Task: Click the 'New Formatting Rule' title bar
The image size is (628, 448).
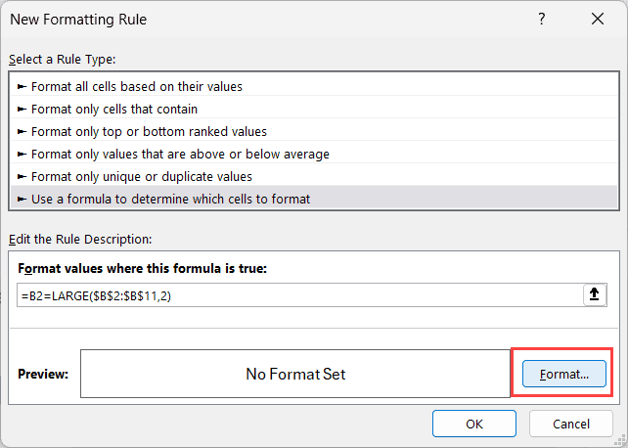Action: coord(245,20)
